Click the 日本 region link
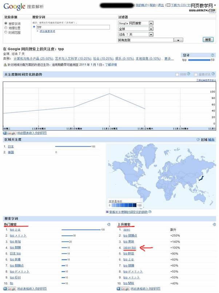This screenshot has height=293, width=219. point(11,146)
